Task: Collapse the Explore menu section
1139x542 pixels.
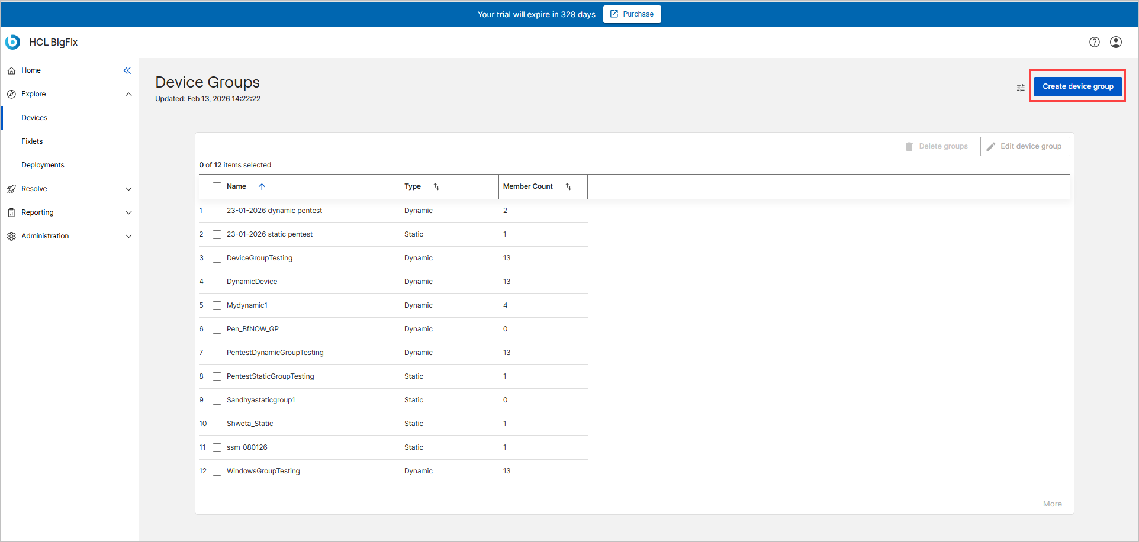Action: [x=128, y=94]
